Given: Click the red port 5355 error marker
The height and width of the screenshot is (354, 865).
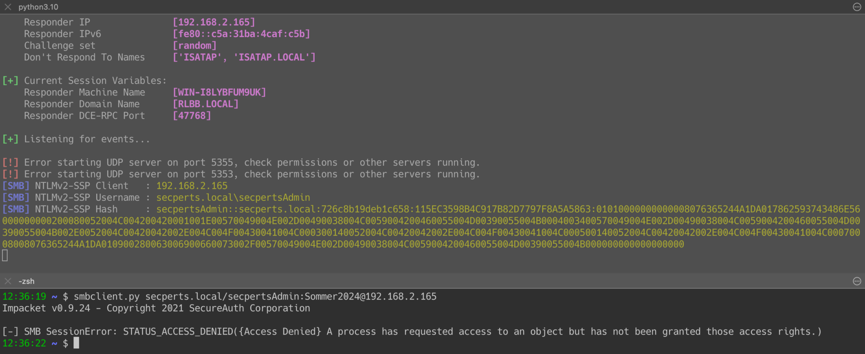Looking at the screenshot, I should pyautogui.click(x=11, y=162).
